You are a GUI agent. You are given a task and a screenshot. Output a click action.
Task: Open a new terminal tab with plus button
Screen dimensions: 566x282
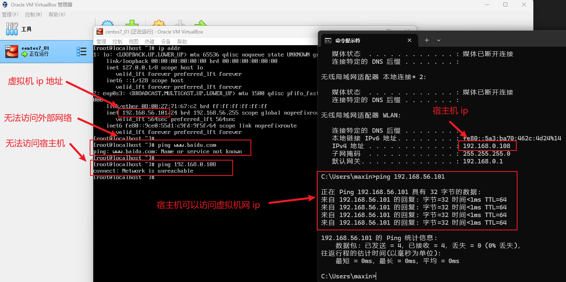[427, 40]
